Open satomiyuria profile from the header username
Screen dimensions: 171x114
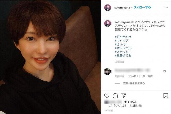(122, 8)
